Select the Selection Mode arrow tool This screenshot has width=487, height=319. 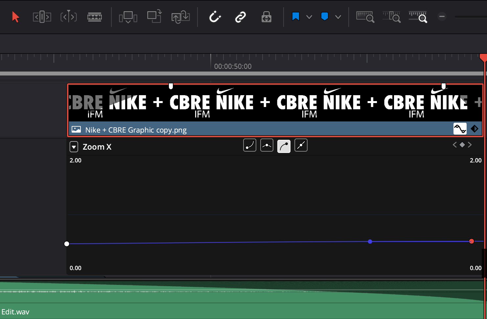(x=15, y=17)
